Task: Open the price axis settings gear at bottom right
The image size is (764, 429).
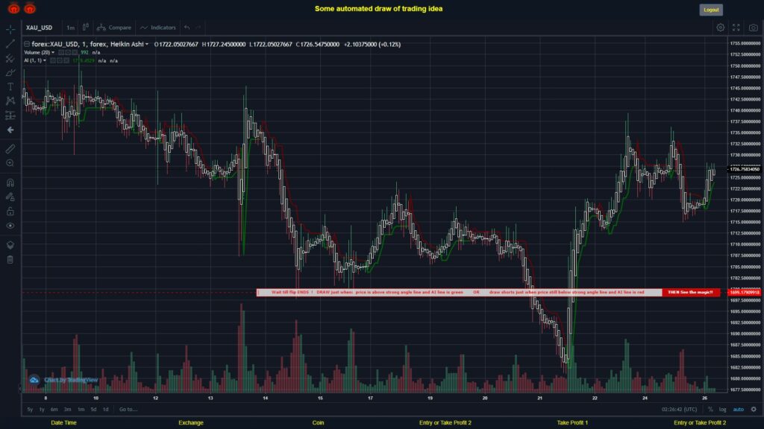Action: (754, 410)
